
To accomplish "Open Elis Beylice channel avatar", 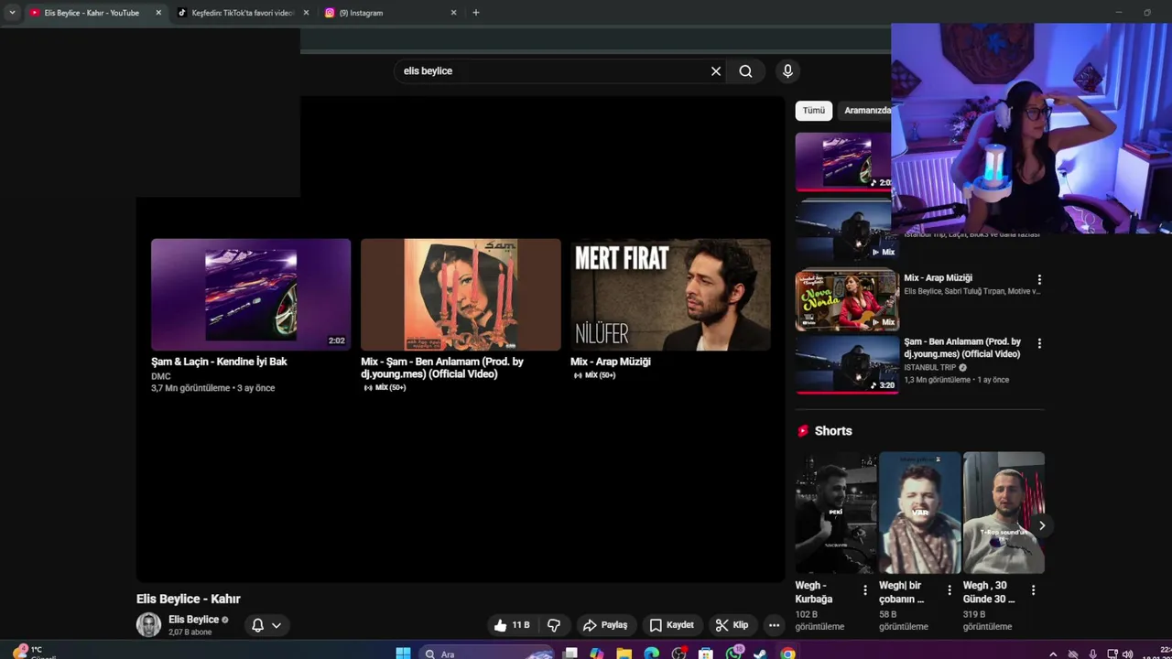I will pyautogui.click(x=148, y=625).
